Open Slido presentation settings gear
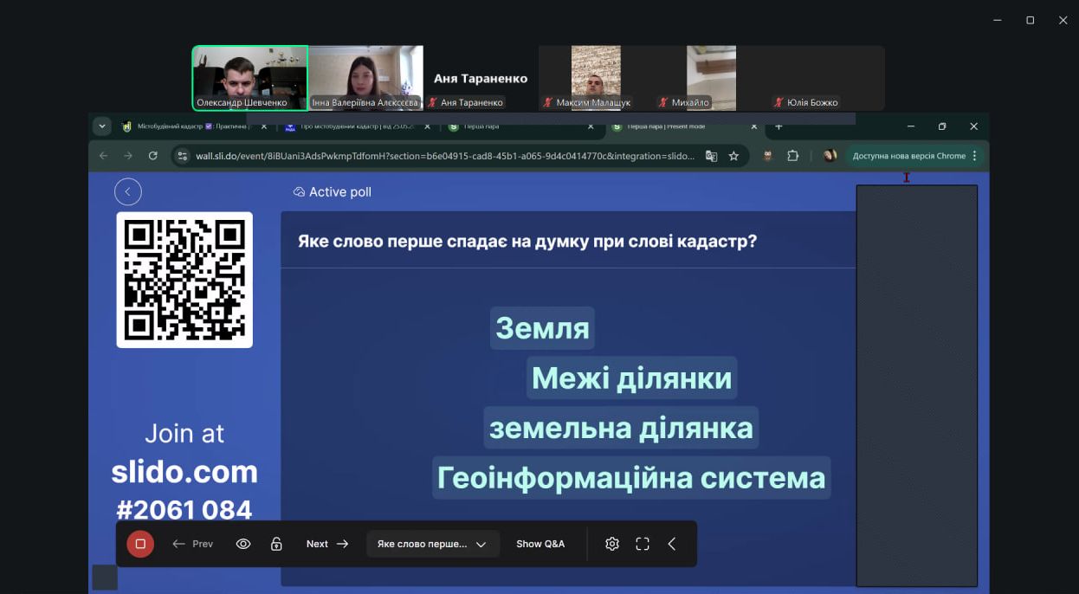This screenshot has width=1079, height=594. pyautogui.click(x=612, y=544)
